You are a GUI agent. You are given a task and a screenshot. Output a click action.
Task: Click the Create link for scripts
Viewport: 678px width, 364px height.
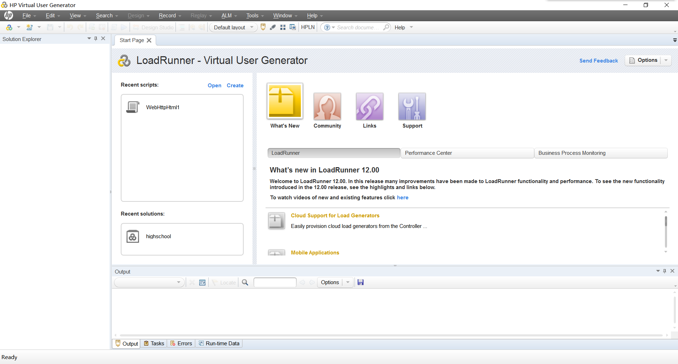pos(235,85)
